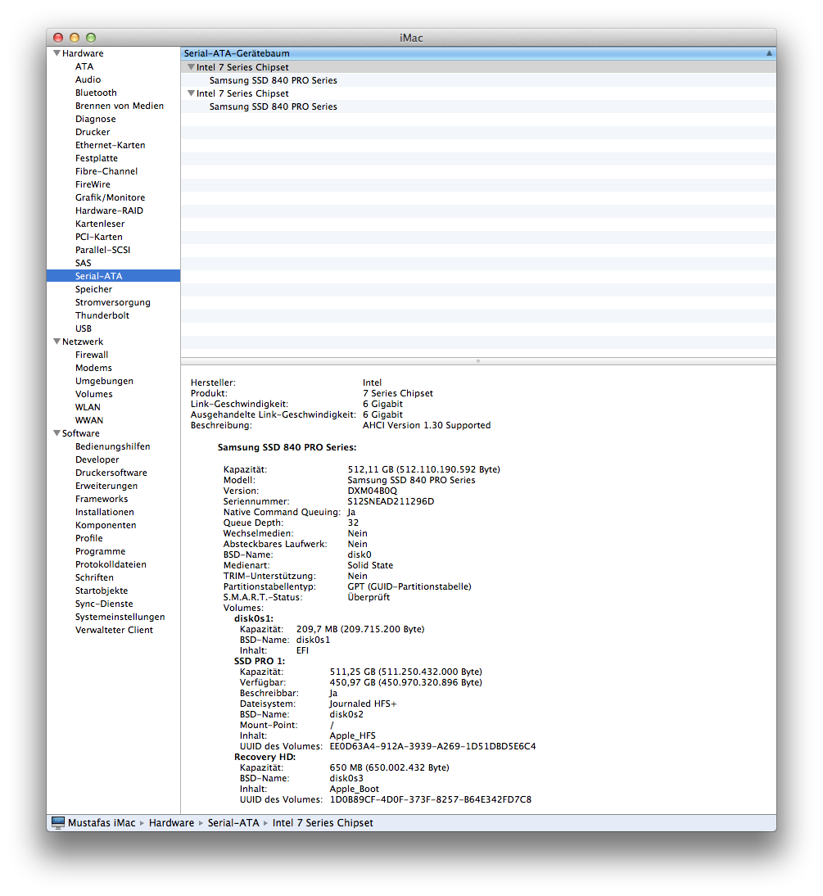
Task: Open the Diagnose entry
Action: pos(96,119)
